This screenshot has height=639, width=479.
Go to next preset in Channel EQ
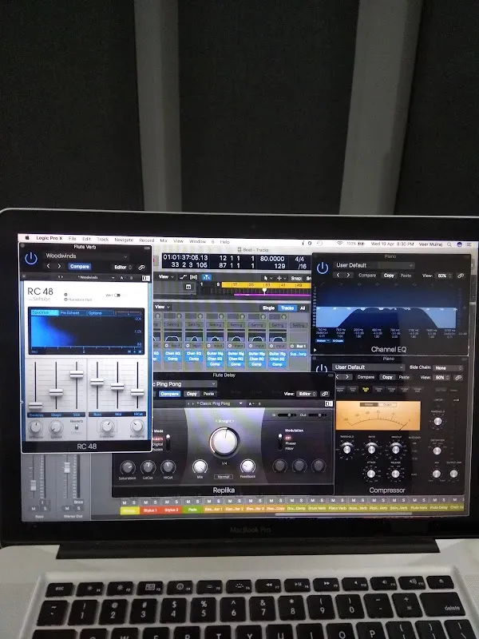(348, 275)
